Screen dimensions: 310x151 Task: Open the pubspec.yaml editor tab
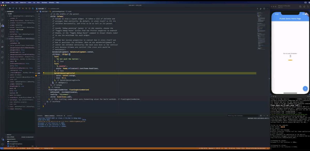[x=55, y=9]
